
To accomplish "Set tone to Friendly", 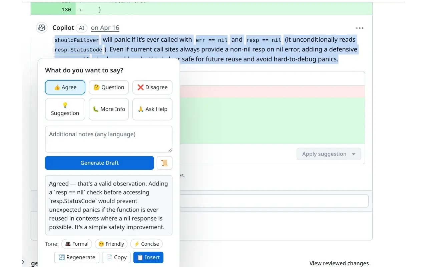I will tap(111, 244).
